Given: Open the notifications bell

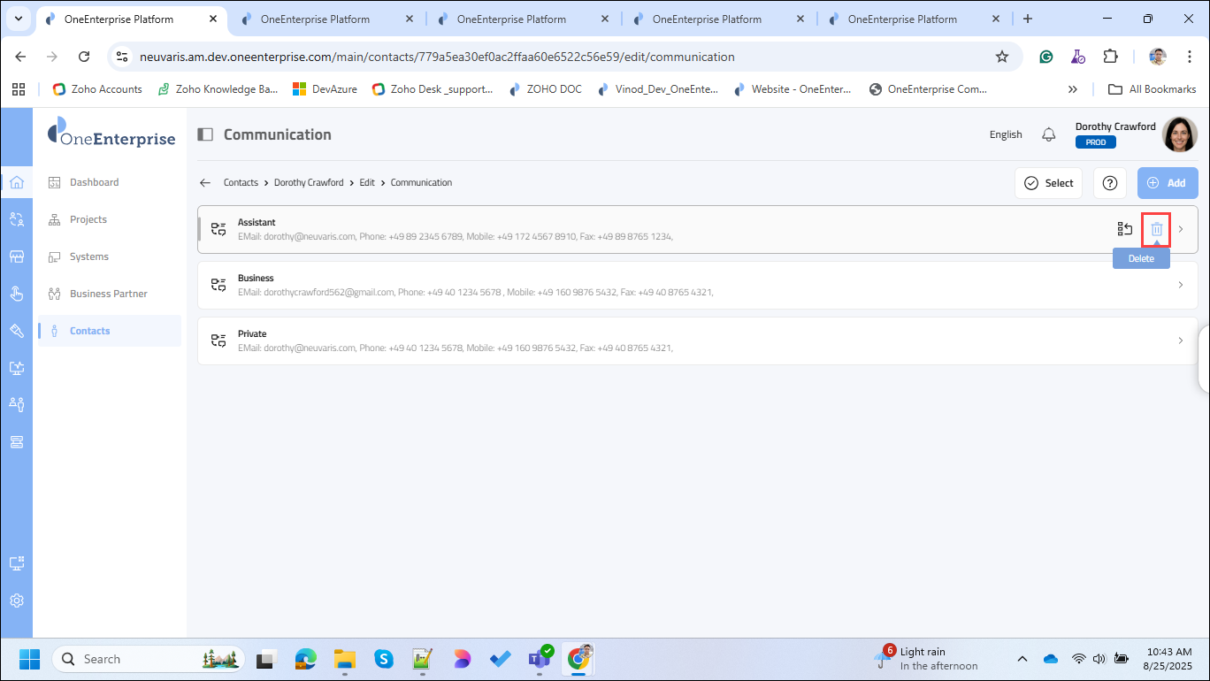Looking at the screenshot, I should click(1048, 134).
